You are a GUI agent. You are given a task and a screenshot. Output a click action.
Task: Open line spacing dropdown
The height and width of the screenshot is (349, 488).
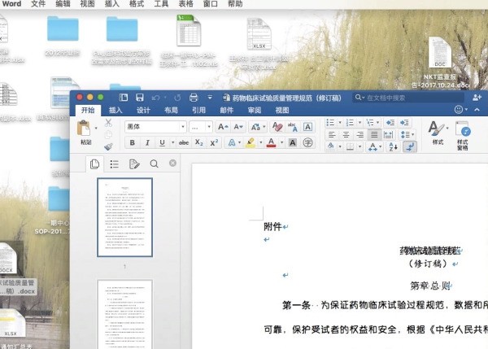pos(407,135)
